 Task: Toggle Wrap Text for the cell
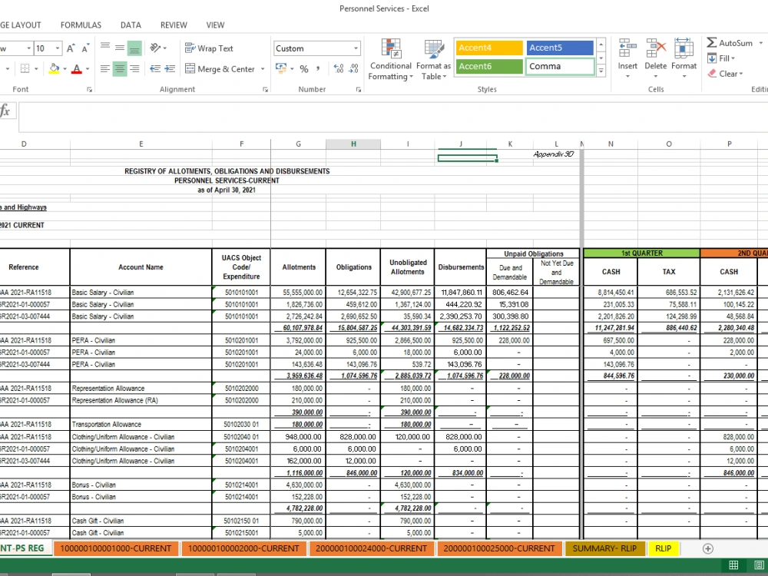(209, 48)
